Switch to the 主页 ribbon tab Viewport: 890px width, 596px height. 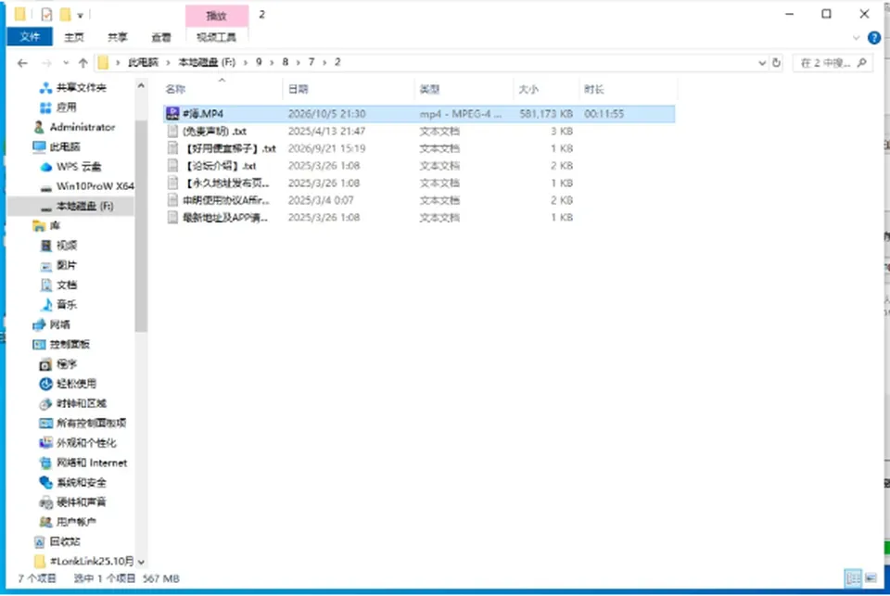click(x=74, y=37)
